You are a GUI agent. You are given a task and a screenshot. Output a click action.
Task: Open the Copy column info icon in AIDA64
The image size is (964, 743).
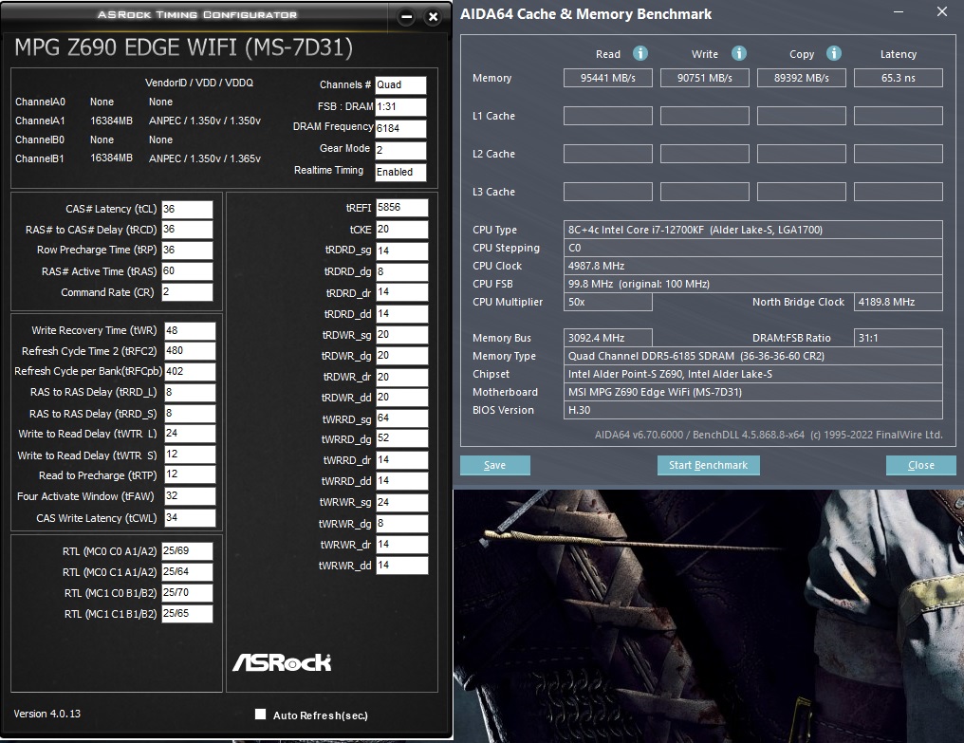(834, 53)
